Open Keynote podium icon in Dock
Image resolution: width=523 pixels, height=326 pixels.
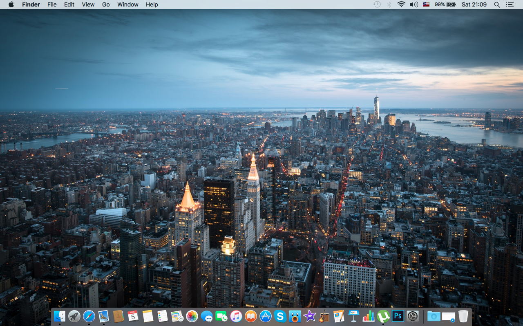(354, 316)
